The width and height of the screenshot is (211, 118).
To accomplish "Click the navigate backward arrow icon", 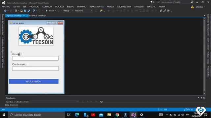I will pos(5,11).
